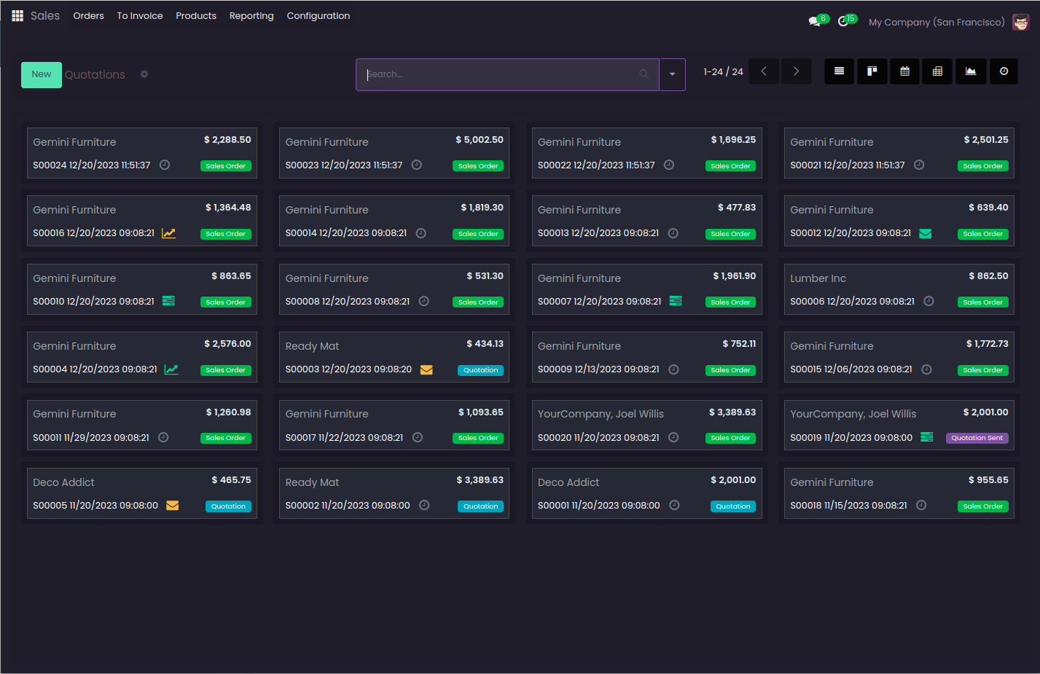Switch to kanban view
1040x674 pixels.
[872, 71]
